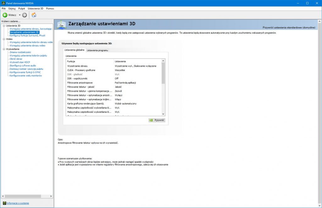Collapse the Ustawienia 3D tree node

(4, 26)
